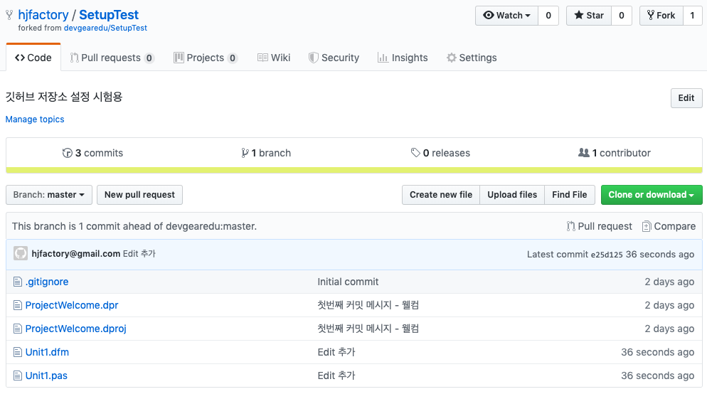Edit the repository description
This screenshot has height=394, width=707.
[x=686, y=98]
